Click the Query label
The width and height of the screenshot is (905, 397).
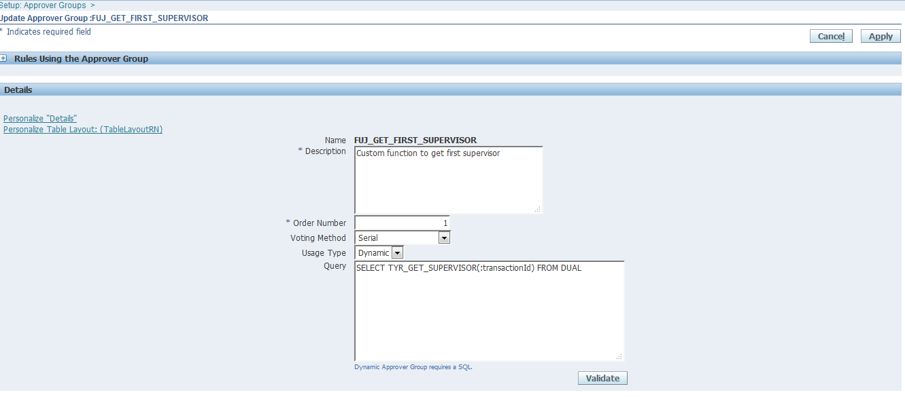click(x=335, y=267)
